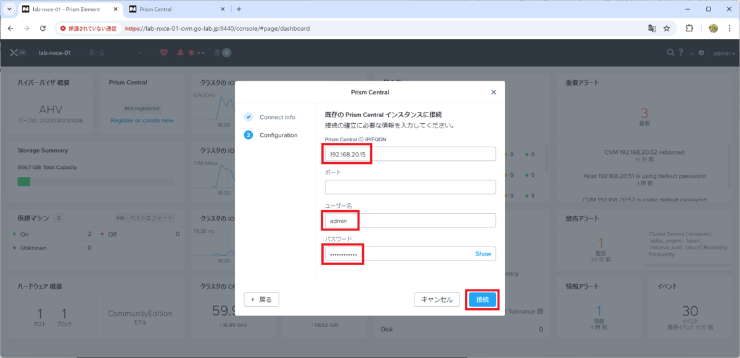
Task: Click the ポート input field
Action: click(410, 187)
